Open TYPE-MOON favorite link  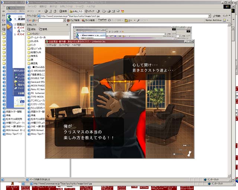36,97
